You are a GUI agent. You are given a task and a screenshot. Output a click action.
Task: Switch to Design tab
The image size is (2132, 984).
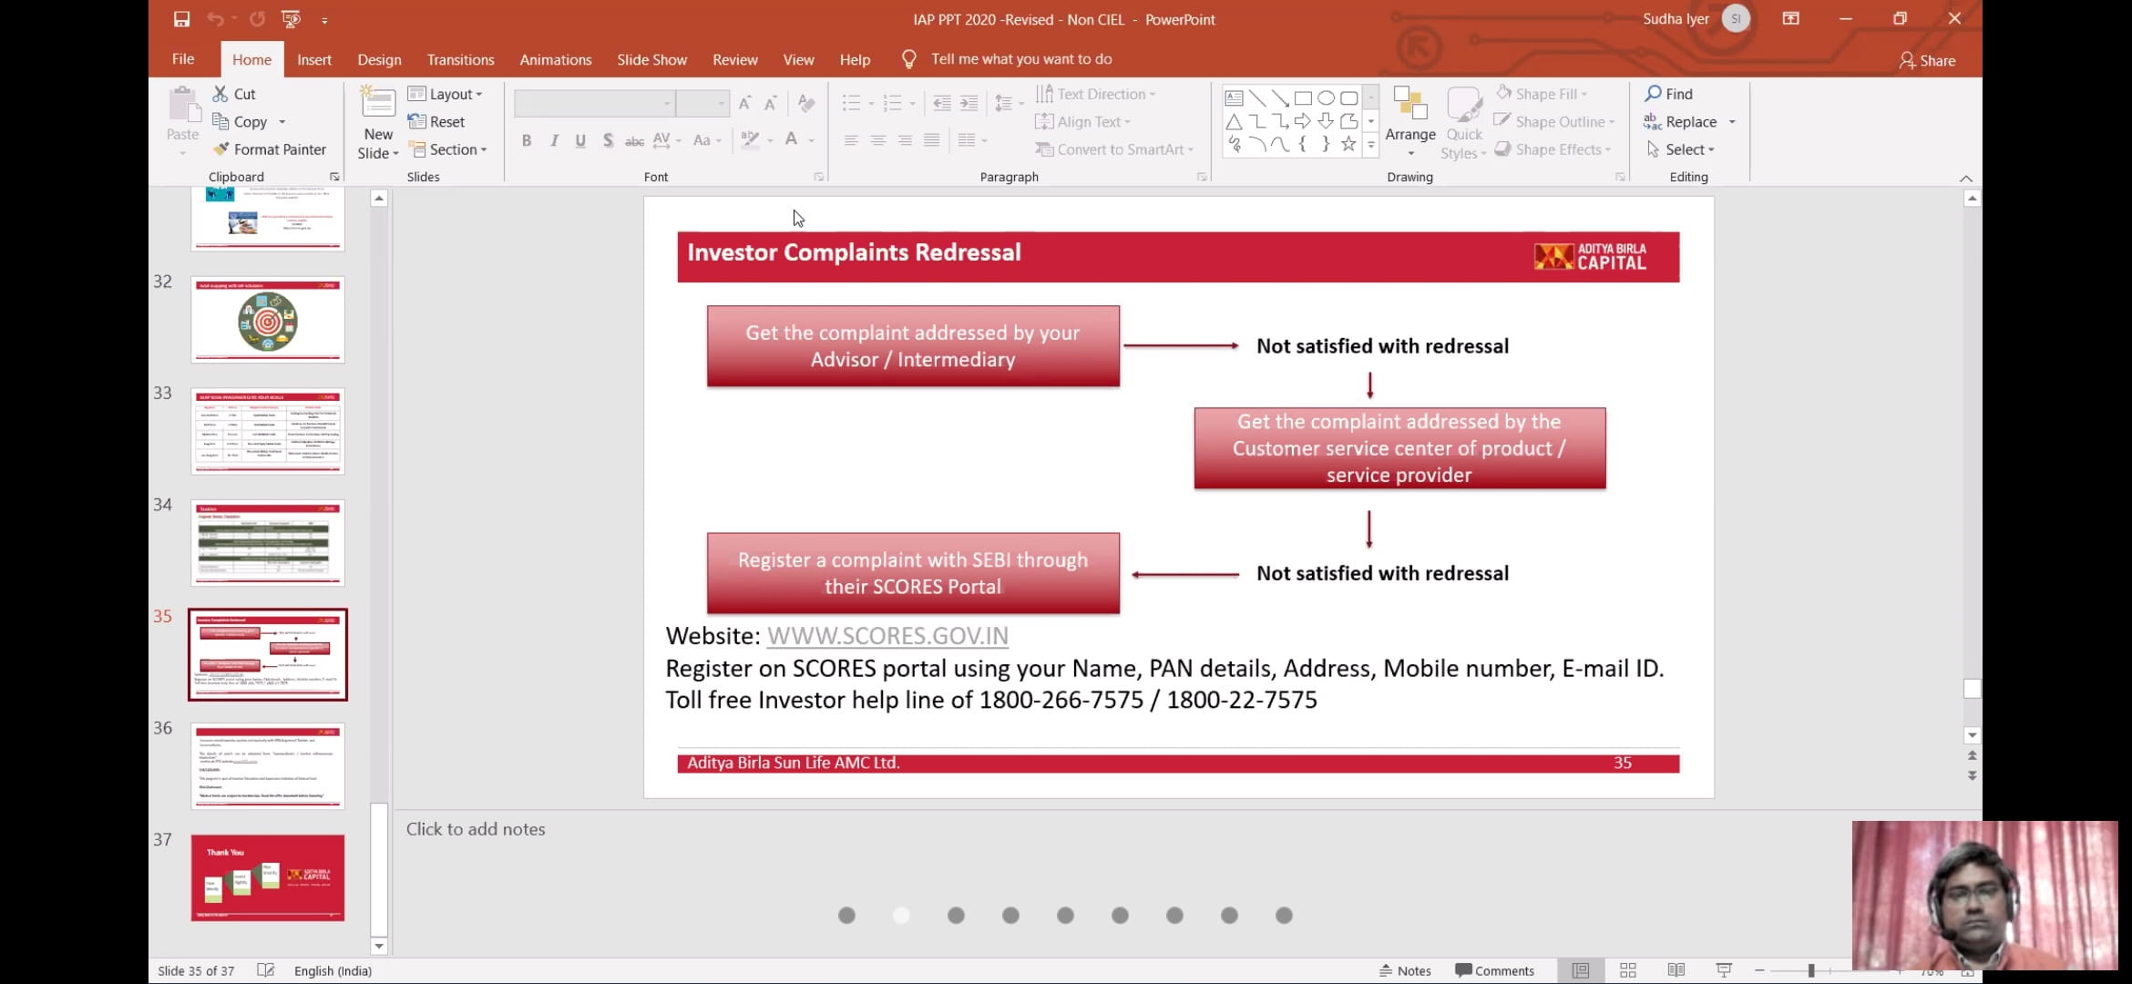tap(379, 59)
